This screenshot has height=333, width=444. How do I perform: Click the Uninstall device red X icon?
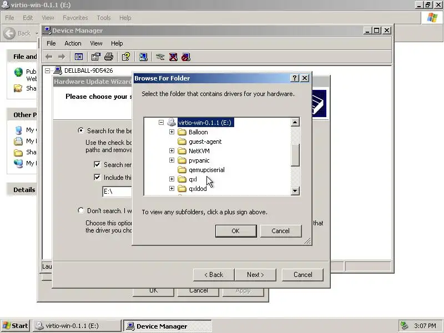point(173,57)
